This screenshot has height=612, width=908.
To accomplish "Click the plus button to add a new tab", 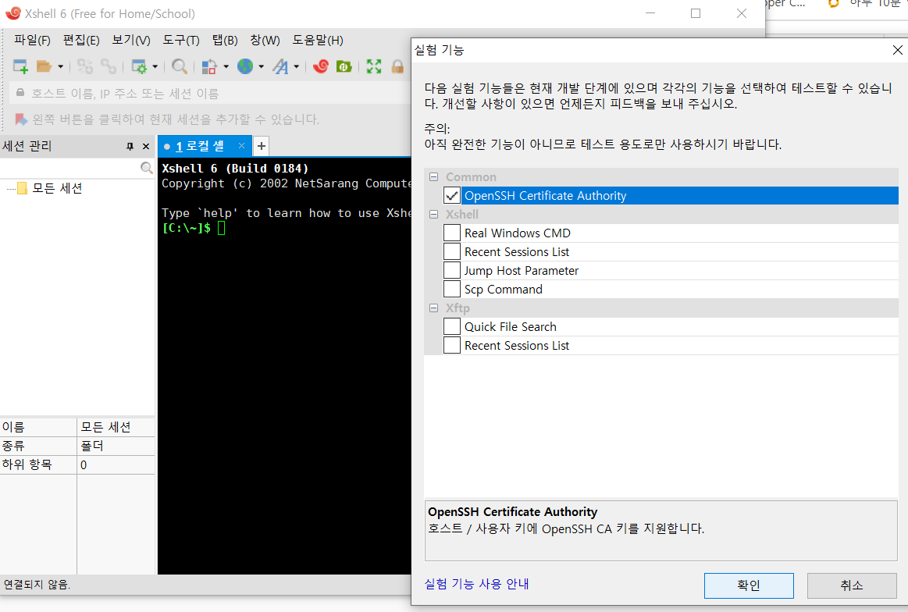I will pyautogui.click(x=262, y=146).
